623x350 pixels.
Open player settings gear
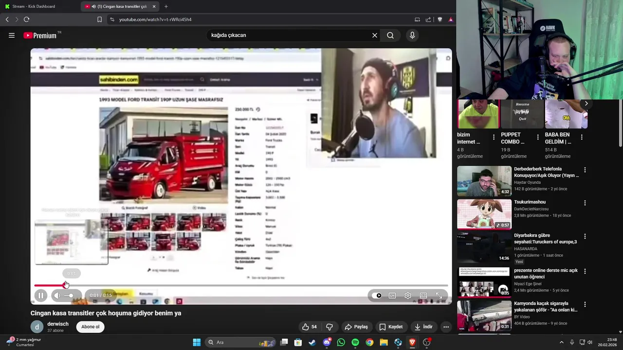(408, 296)
